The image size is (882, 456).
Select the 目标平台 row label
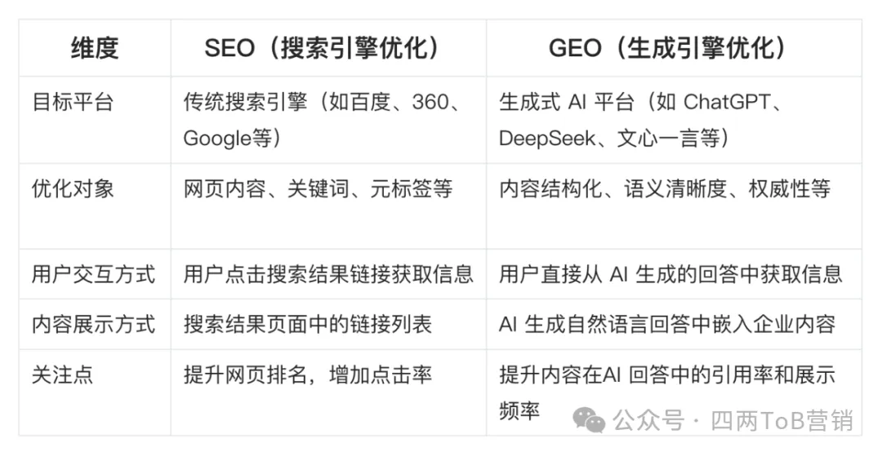(x=95, y=120)
